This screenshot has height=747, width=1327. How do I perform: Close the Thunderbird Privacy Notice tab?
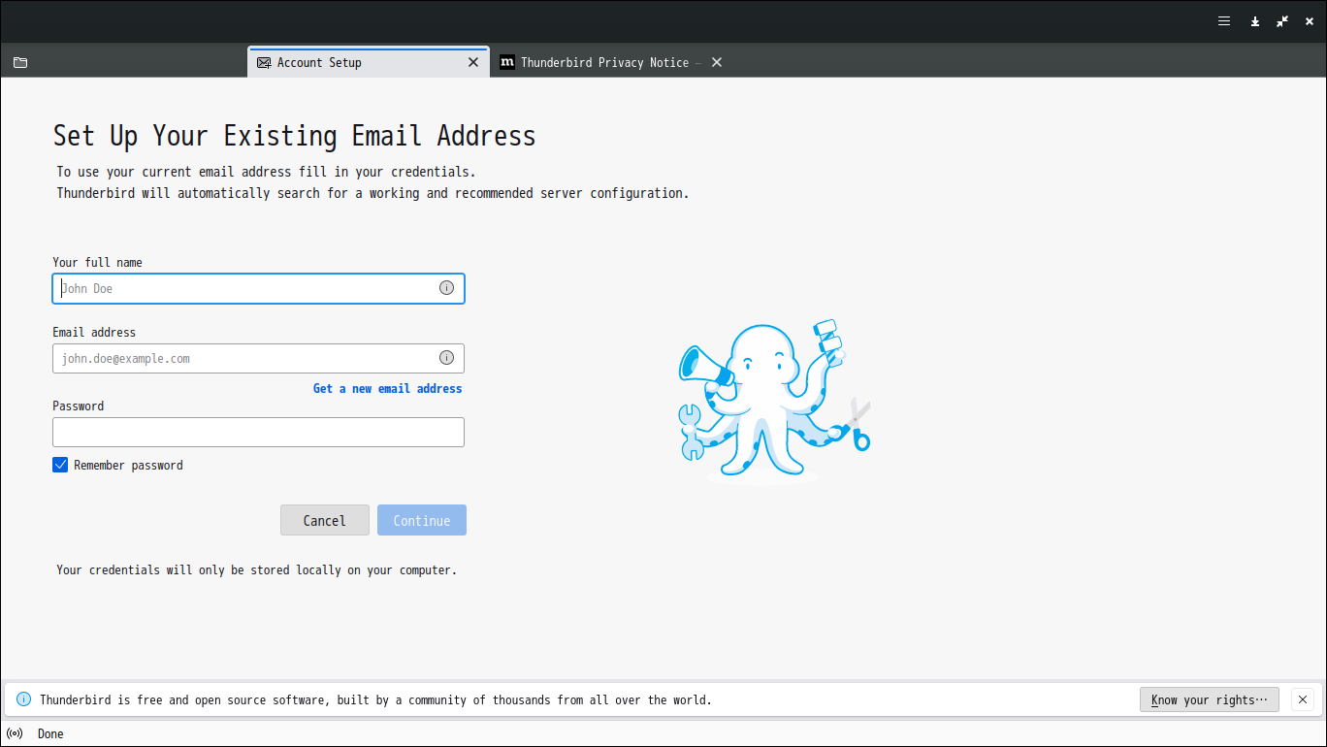point(717,62)
